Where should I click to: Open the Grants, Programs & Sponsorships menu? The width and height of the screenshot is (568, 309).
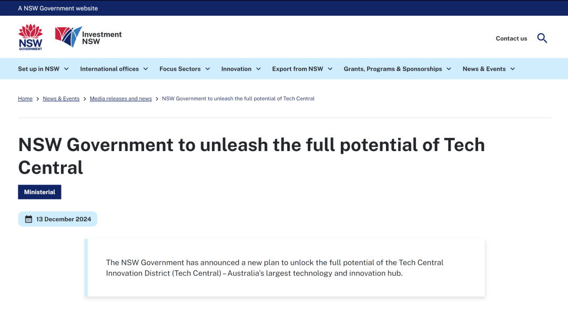point(393,69)
